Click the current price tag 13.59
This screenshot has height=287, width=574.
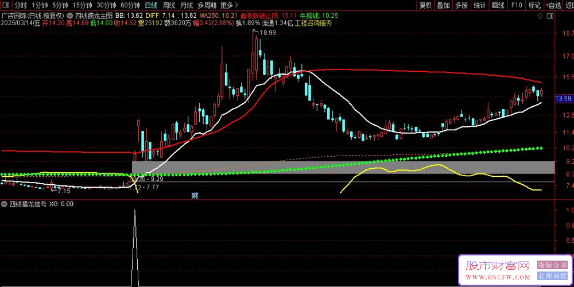tap(564, 98)
